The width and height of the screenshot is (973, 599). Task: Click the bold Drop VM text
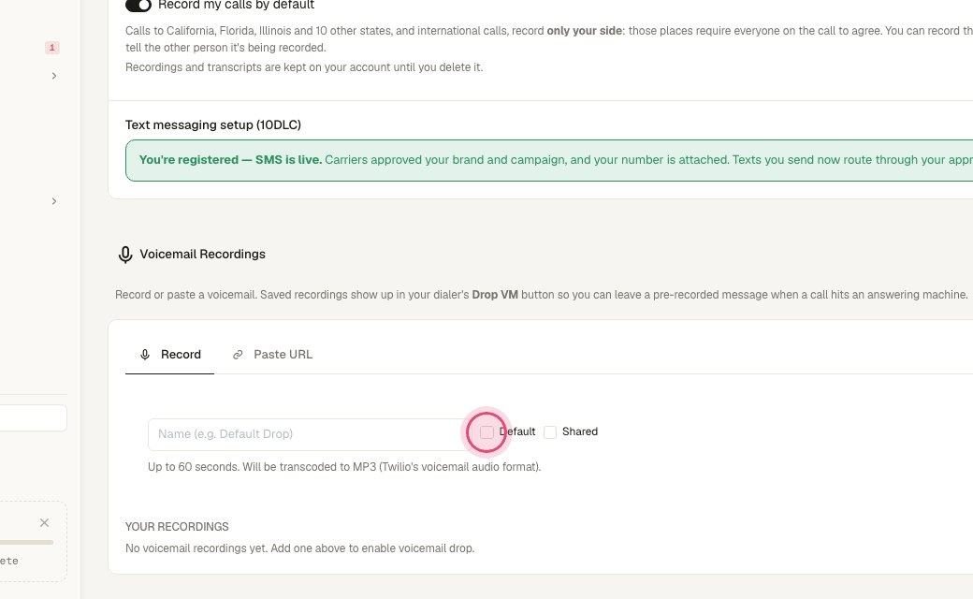495,295
